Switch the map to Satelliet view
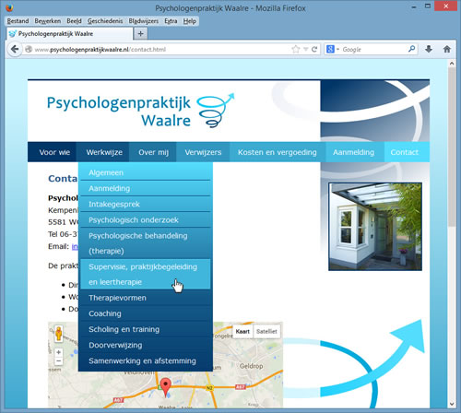The height and width of the screenshot is (413, 461). tap(266, 331)
